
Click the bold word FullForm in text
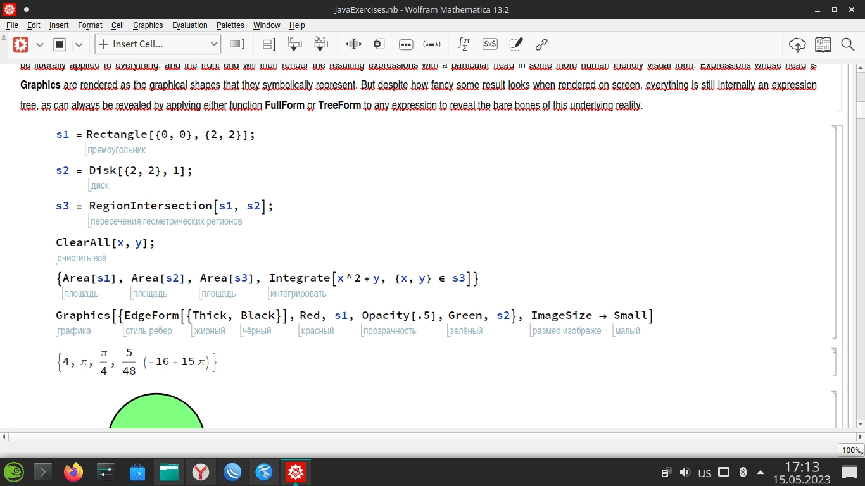[284, 105]
